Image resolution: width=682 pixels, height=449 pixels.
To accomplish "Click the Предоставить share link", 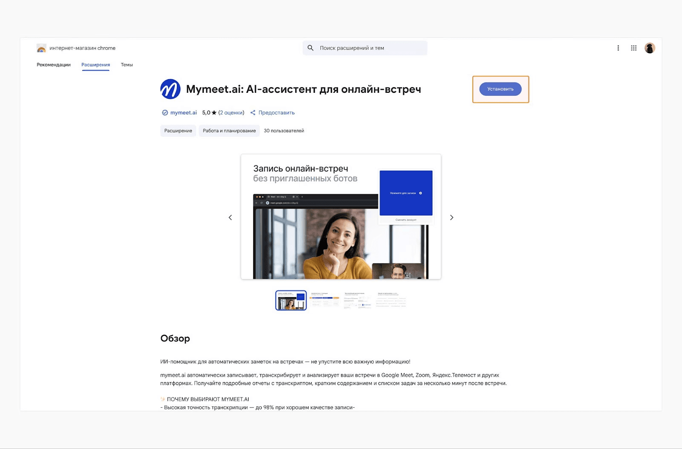I will [x=277, y=113].
